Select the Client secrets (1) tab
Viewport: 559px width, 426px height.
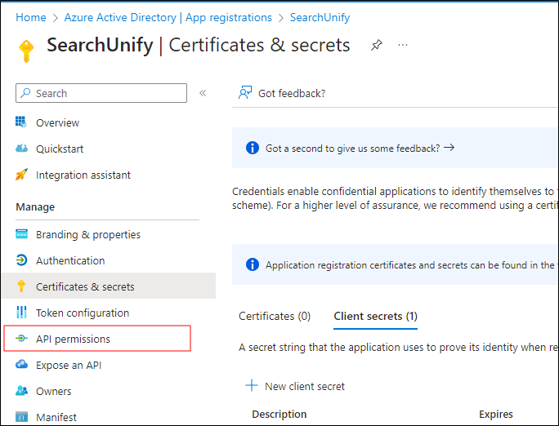coord(375,316)
